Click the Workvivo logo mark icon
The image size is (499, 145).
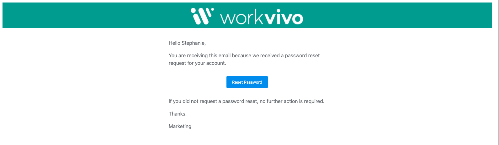click(x=202, y=16)
